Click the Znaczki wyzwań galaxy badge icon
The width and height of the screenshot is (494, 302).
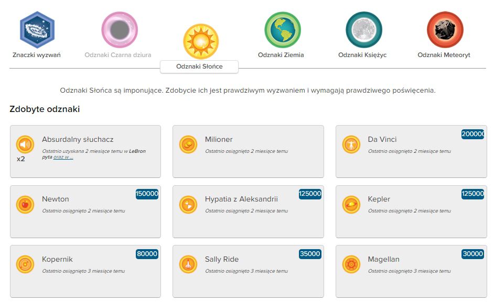click(x=37, y=30)
